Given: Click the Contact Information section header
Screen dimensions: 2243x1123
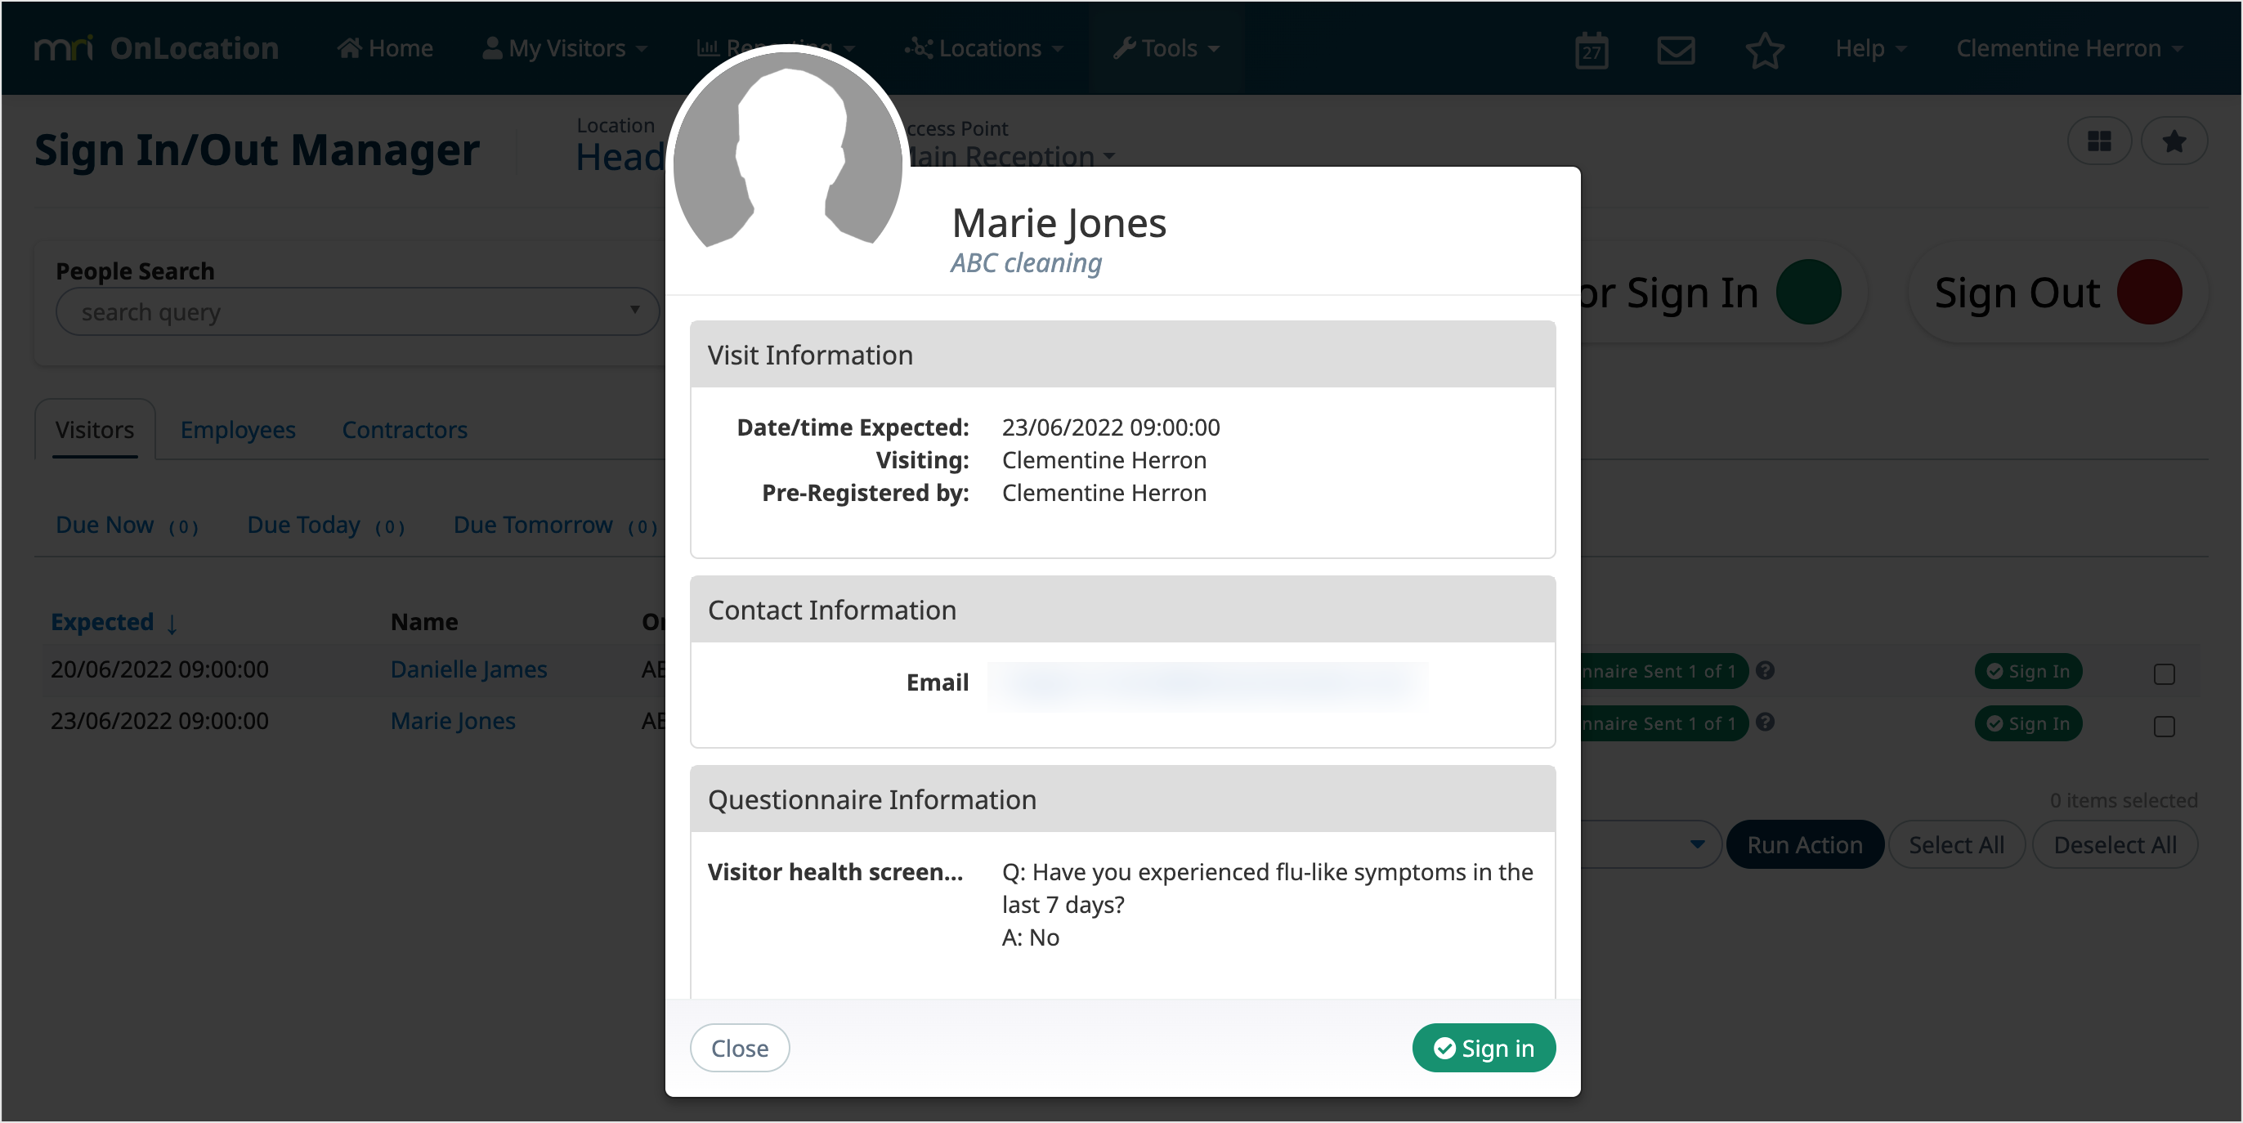Looking at the screenshot, I should (1122, 611).
